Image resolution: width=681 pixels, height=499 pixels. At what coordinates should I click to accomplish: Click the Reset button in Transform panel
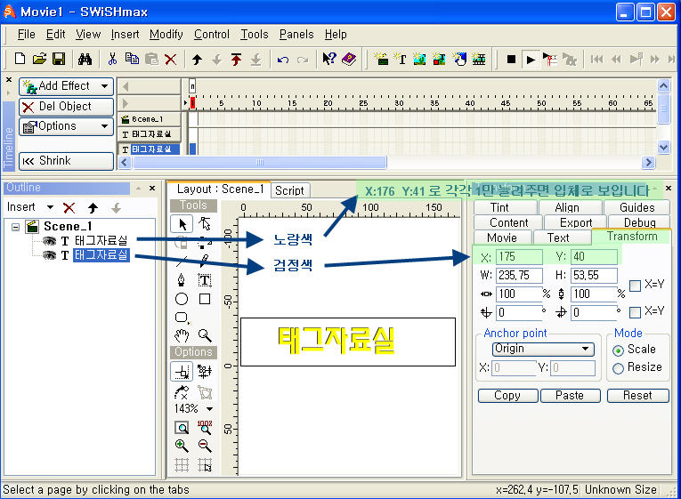[x=636, y=396]
